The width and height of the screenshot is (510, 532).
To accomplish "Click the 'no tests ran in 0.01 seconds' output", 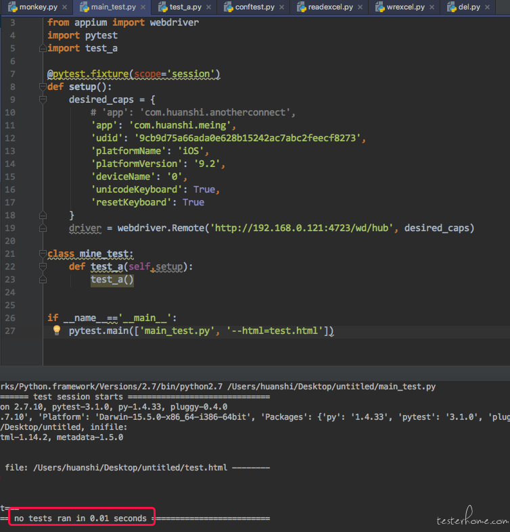I will click(x=80, y=518).
